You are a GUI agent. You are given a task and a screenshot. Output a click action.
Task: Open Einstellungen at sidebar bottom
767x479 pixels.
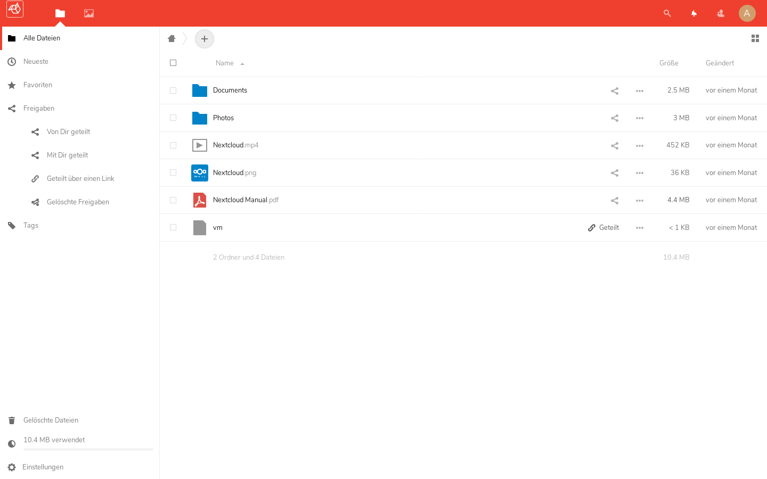pos(80,467)
